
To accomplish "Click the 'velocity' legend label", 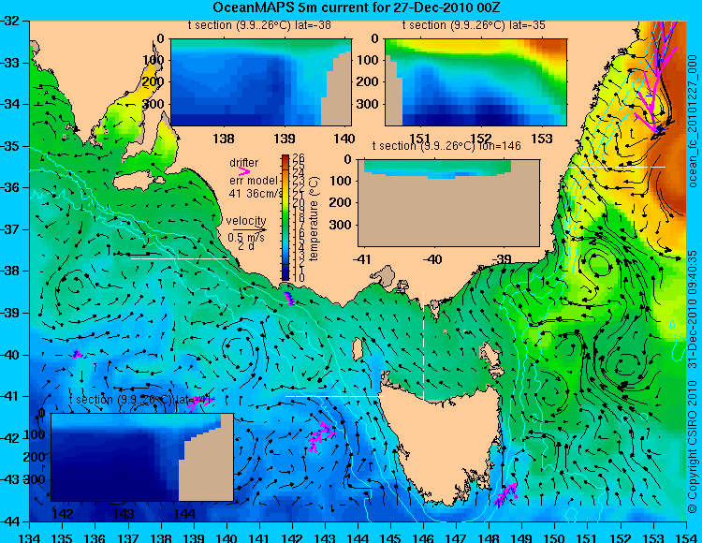I will click(246, 221).
